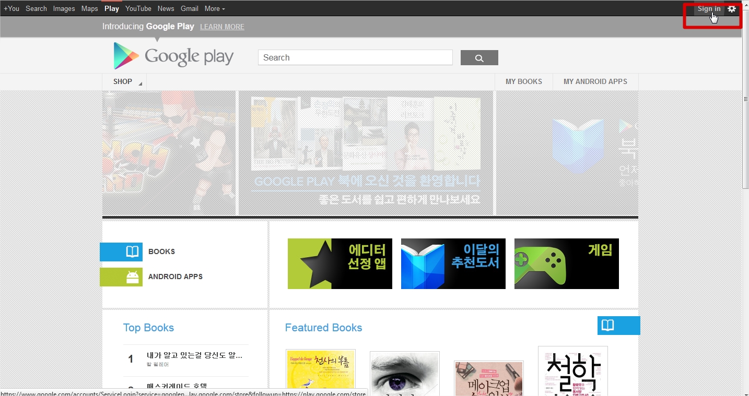The height and width of the screenshot is (396, 749).
Task: Click the blue book right carousel banner
Action: pos(567,153)
